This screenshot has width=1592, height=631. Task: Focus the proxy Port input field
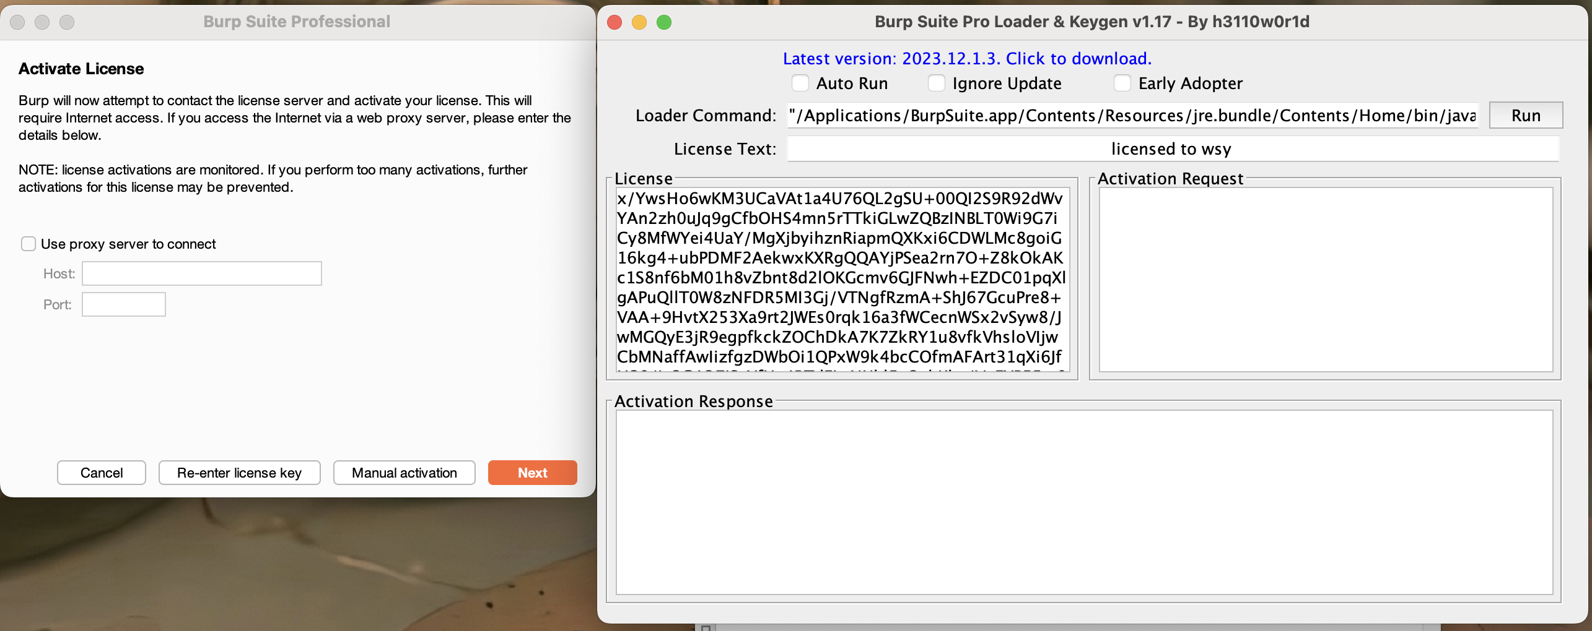(x=124, y=304)
